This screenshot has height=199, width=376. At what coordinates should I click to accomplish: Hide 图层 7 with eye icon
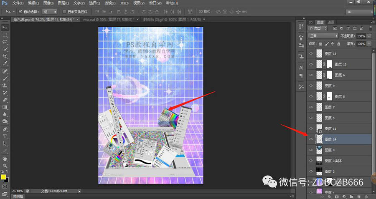[x=311, y=107]
